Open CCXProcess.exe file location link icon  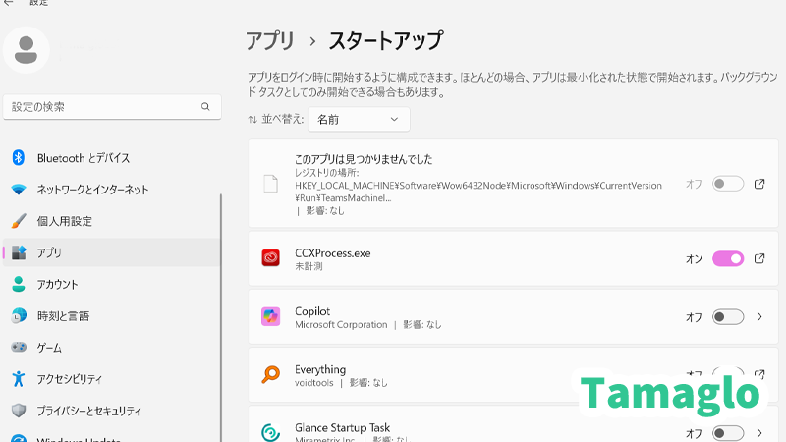tap(759, 258)
